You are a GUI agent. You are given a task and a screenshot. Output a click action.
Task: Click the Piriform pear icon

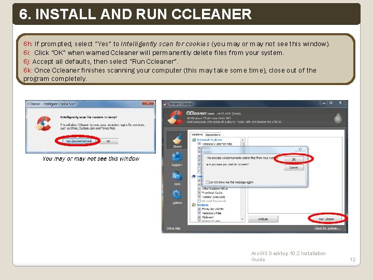pyautogui.click(x=338, y=117)
